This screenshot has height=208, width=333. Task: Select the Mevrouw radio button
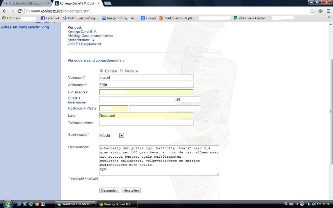[121, 71]
